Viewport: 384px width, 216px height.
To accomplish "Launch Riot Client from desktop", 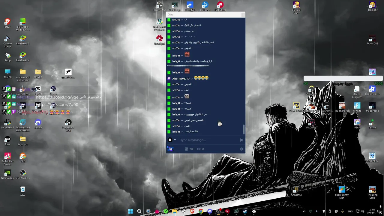I will (220, 6).
